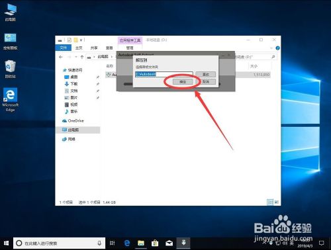This screenshot has width=331, height=250.
Task: Select the file row showing 1,513,850 size
Action: click(187, 75)
